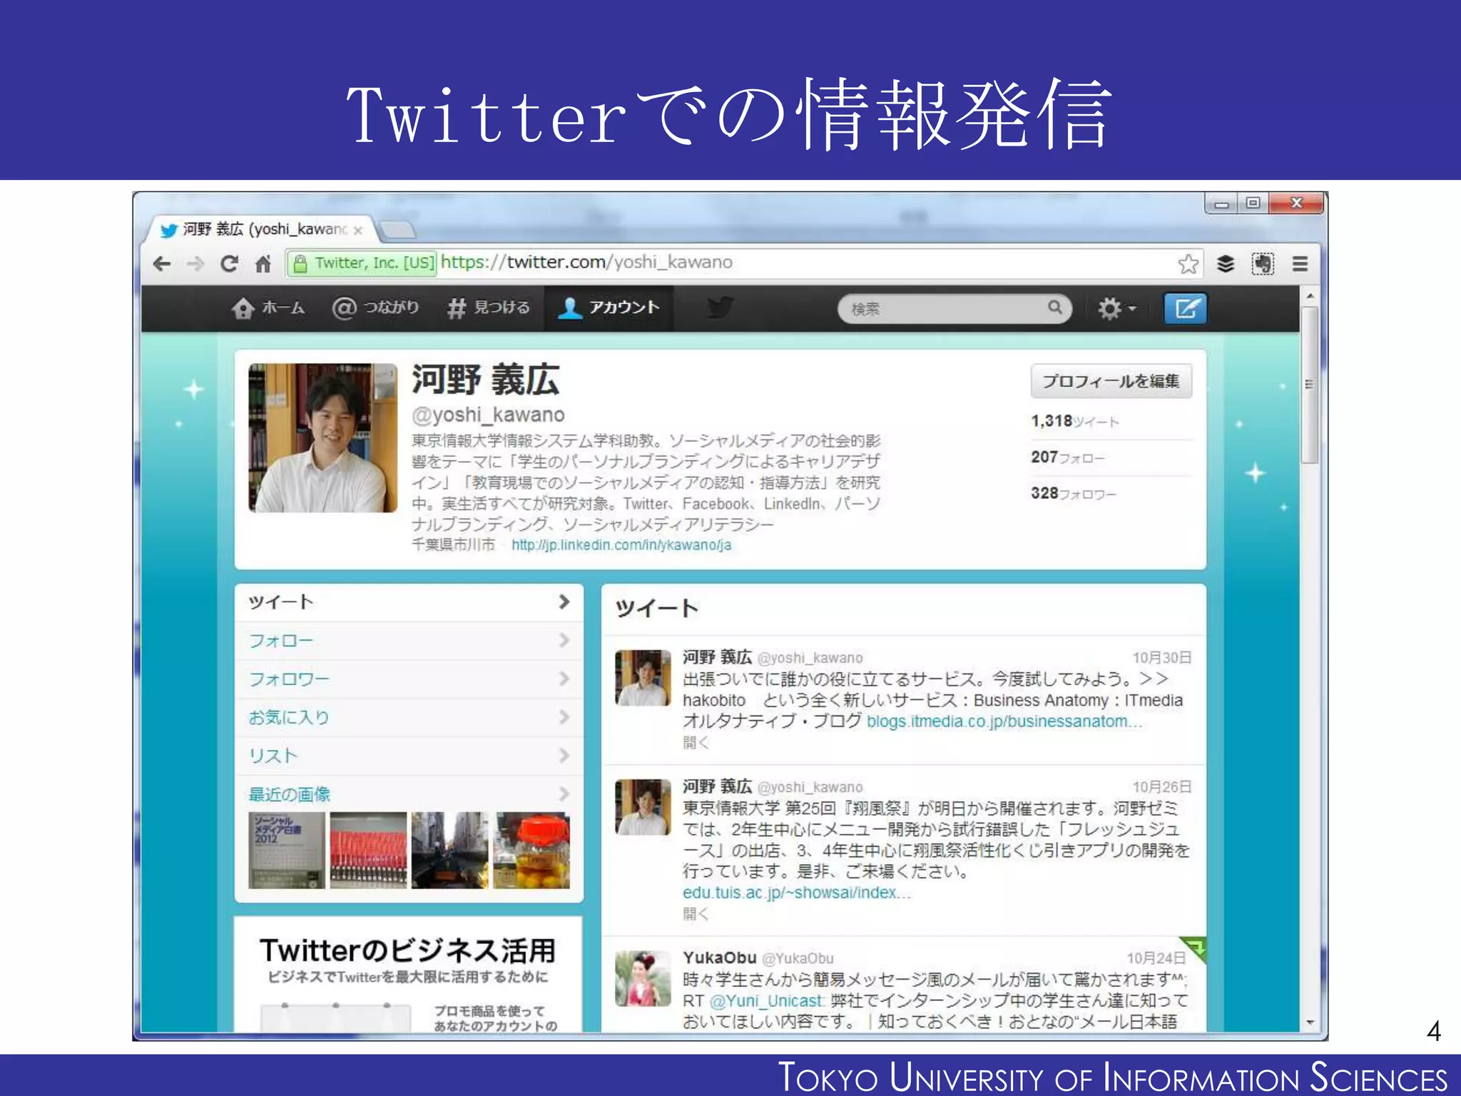Image resolution: width=1461 pixels, height=1096 pixels.
Task: Click the YukaObu avatar image
Action: pyautogui.click(x=643, y=978)
